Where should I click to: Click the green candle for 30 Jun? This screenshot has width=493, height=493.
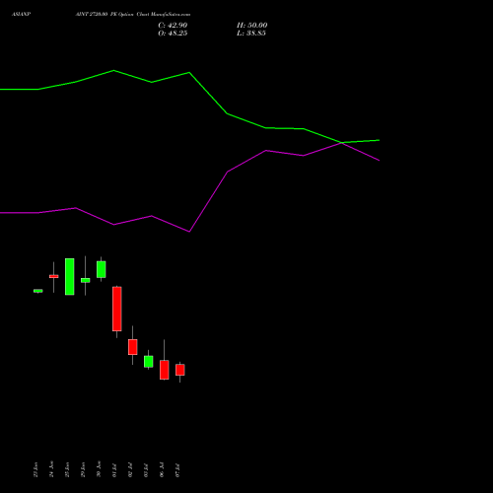102,269
